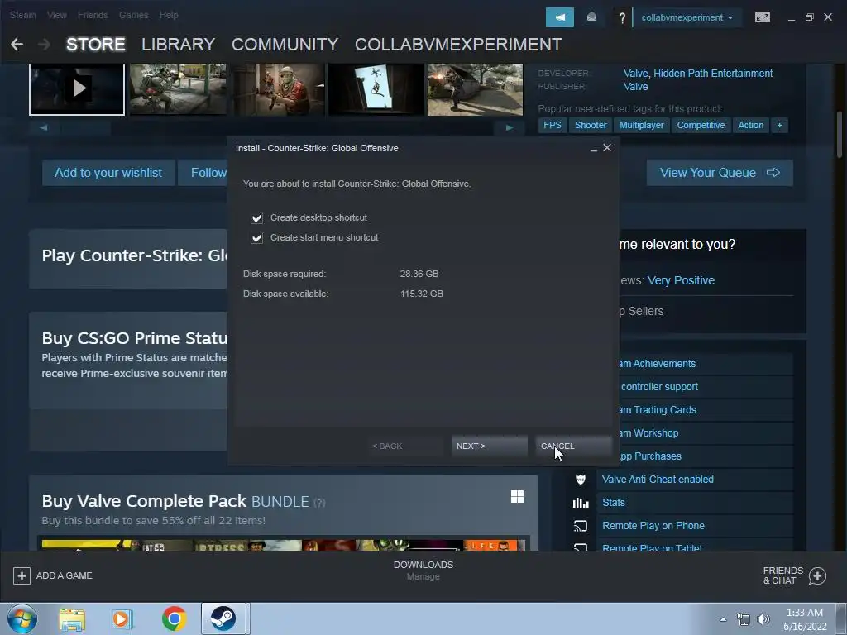This screenshot has width=847, height=635.
Task: Expand the collabvmexperiment account dropdown
Action: 687,17
